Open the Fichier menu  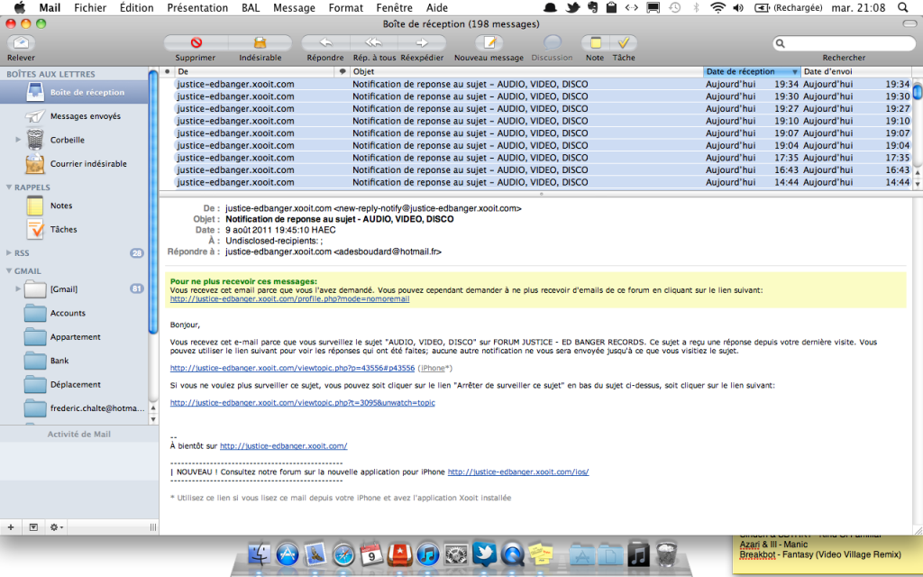click(89, 7)
